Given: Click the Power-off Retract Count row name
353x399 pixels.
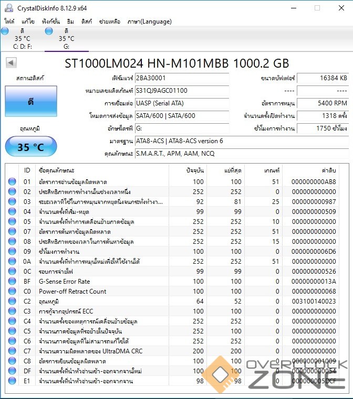Looking at the screenshot, I should coord(72,292).
